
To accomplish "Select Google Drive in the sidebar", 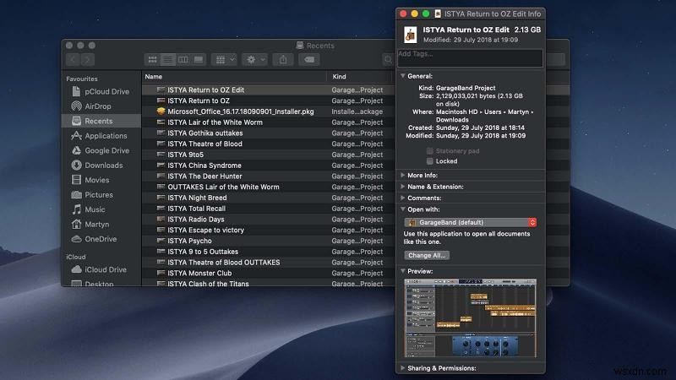I will (106, 150).
